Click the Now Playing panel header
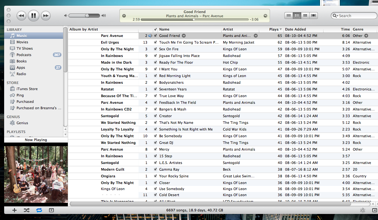This screenshot has height=220, width=378. (36, 140)
